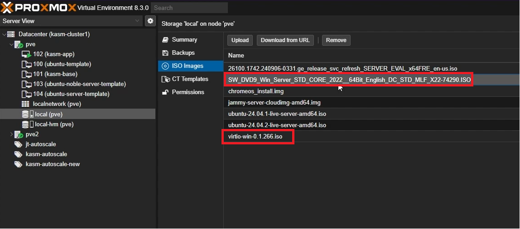Image resolution: width=520 pixels, height=229 pixels.
Task: Click the pve2 node server icon
Action: coord(19,134)
